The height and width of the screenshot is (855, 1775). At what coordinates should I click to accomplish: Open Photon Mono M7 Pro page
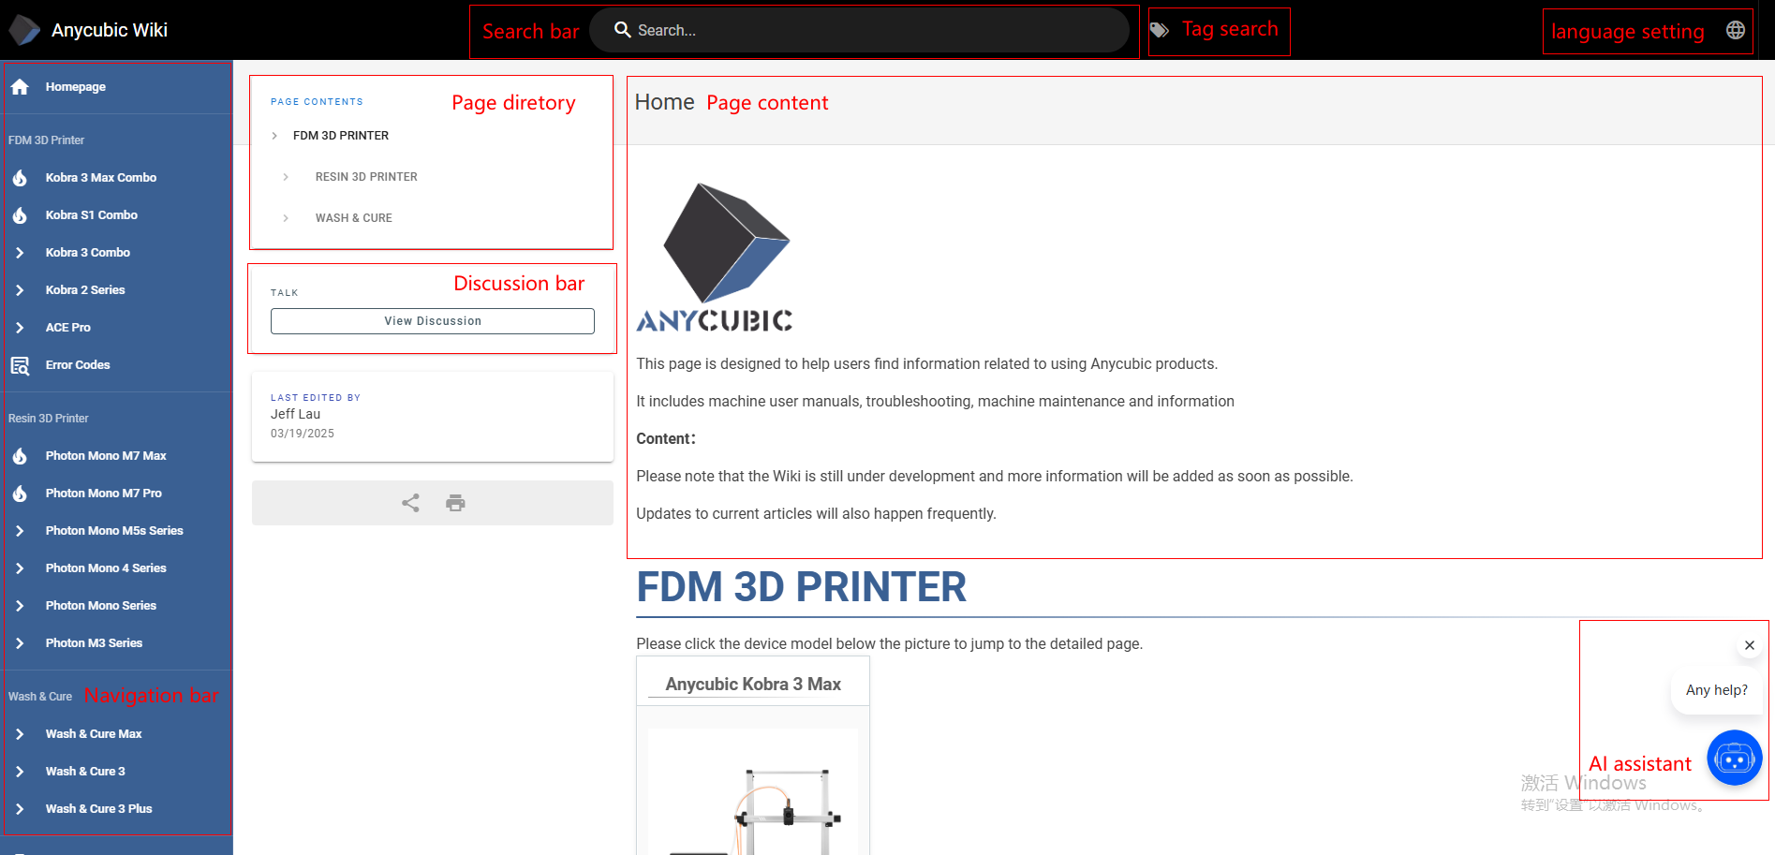click(x=104, y=494)
